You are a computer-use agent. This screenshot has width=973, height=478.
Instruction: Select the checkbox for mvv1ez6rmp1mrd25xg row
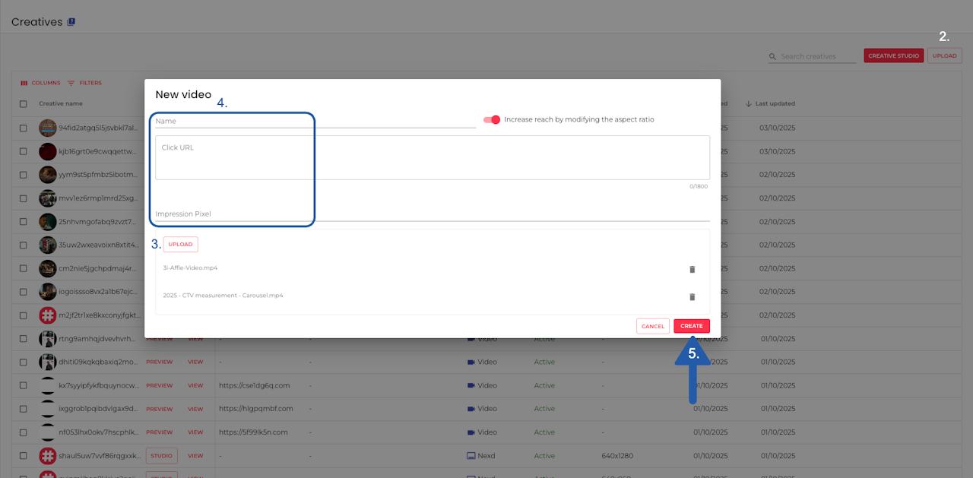point(24,198)
